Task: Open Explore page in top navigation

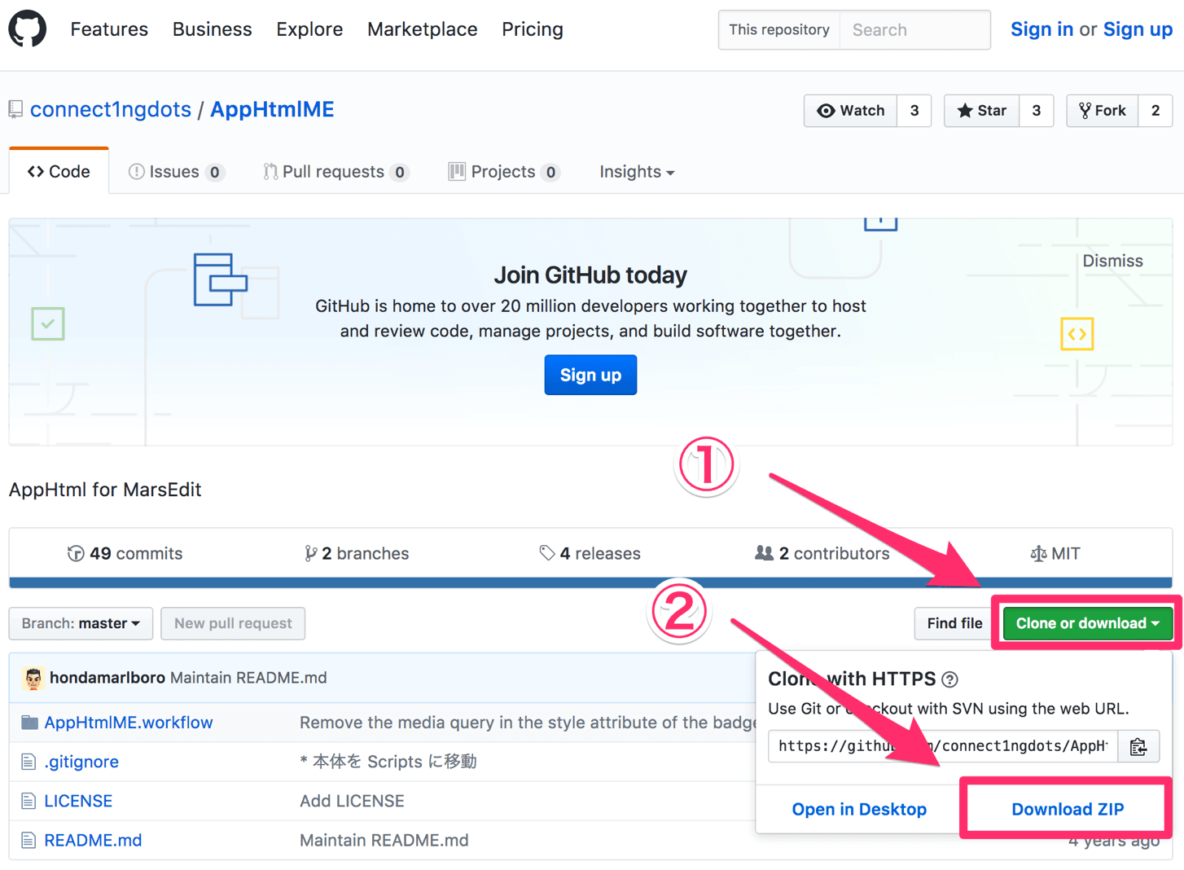Action: point(309,29)
